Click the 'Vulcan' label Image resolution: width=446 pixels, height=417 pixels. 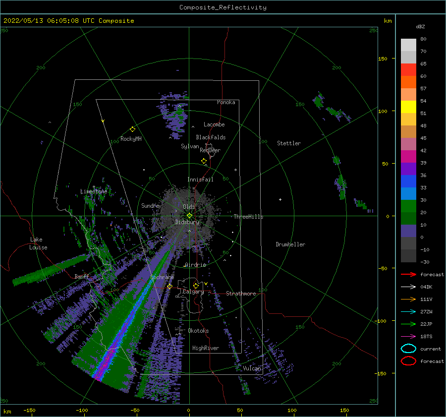click(252, 368)
